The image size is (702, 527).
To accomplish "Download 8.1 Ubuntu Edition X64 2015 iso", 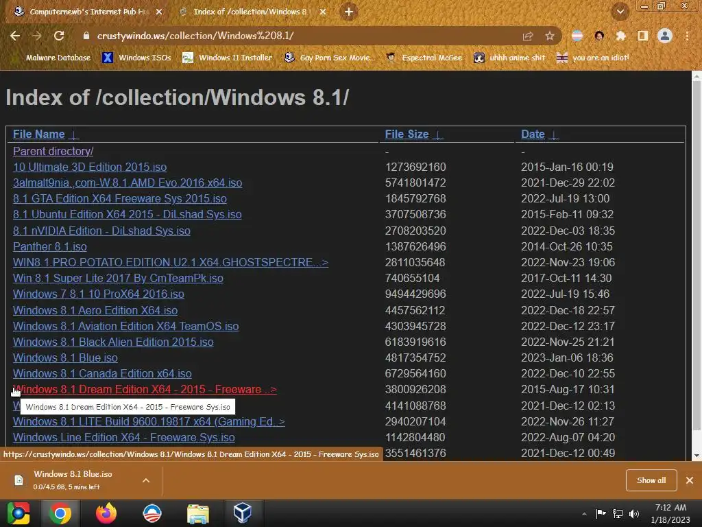I will [x=127, y=214].
